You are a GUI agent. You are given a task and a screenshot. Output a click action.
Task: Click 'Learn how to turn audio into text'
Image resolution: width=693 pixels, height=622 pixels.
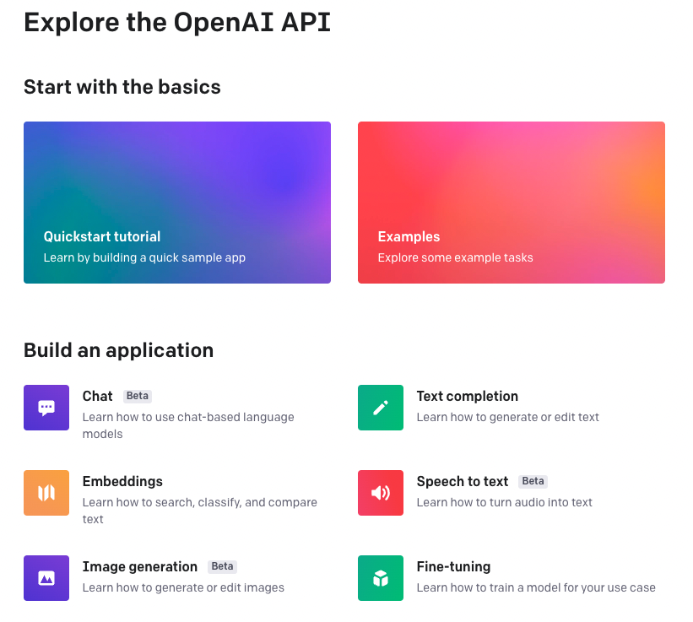tap(504, 502)
